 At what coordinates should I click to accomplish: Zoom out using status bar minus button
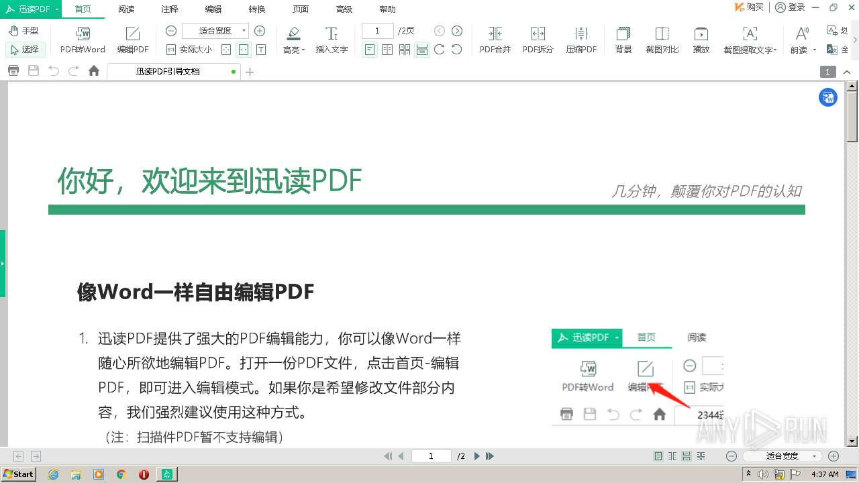[x=731, y=456]
